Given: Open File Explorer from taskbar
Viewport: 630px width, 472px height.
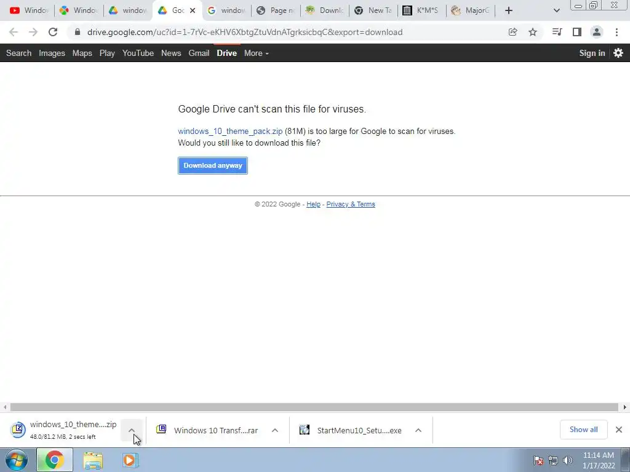Looking at the screenshot, I should click(x=93, y=460).
